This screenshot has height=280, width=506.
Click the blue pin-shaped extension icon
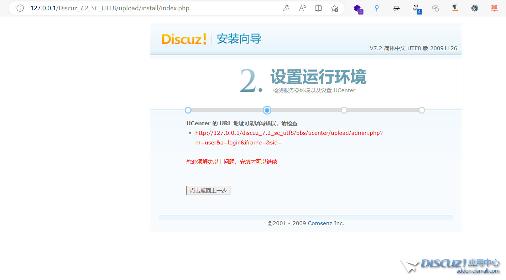point(376,8)
